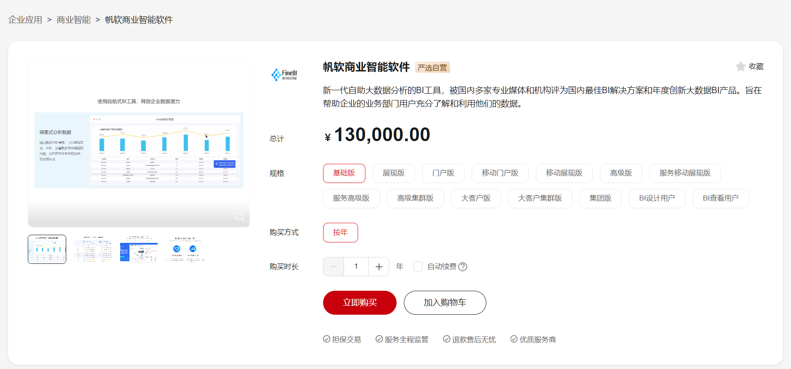Click the 严选自营 badge
The image size is (791, 369).
tap(432, 68)
